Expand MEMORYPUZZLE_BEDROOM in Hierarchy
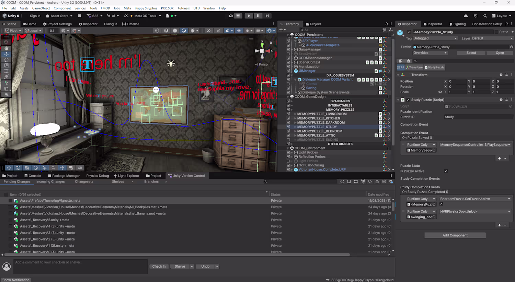The height and width of the screenshot is (282, 515). [x=295, y=131]
